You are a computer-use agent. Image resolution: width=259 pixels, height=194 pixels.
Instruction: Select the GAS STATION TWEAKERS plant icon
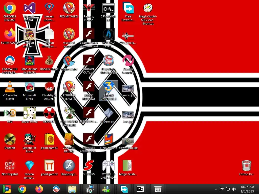point(69,117)
